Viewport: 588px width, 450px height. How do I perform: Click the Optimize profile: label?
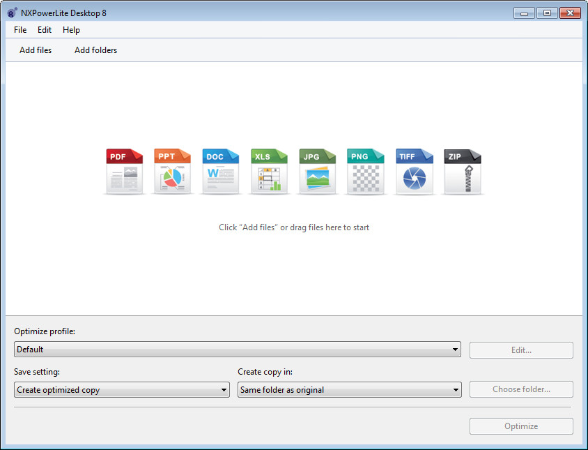coord(45,331)
